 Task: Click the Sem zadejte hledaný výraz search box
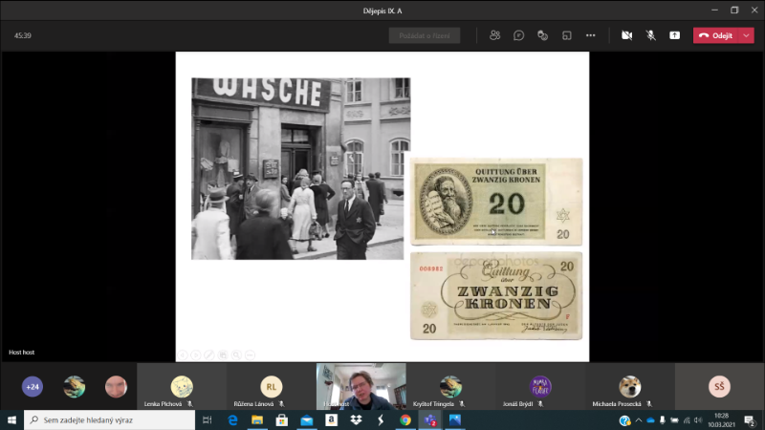point(109,419)
